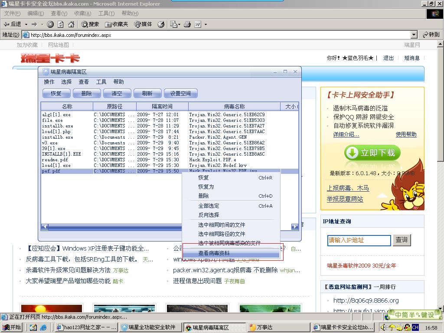Click the 删除 button in quarantine toolbar
This screenshot has height=333, width=444.
86,94
